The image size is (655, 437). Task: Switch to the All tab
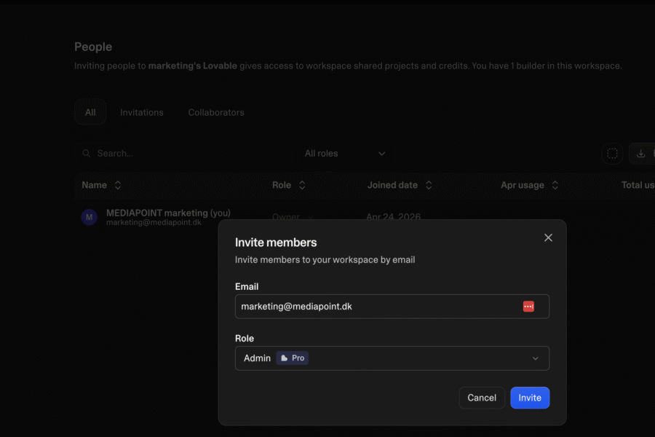(x=90, y=112)
